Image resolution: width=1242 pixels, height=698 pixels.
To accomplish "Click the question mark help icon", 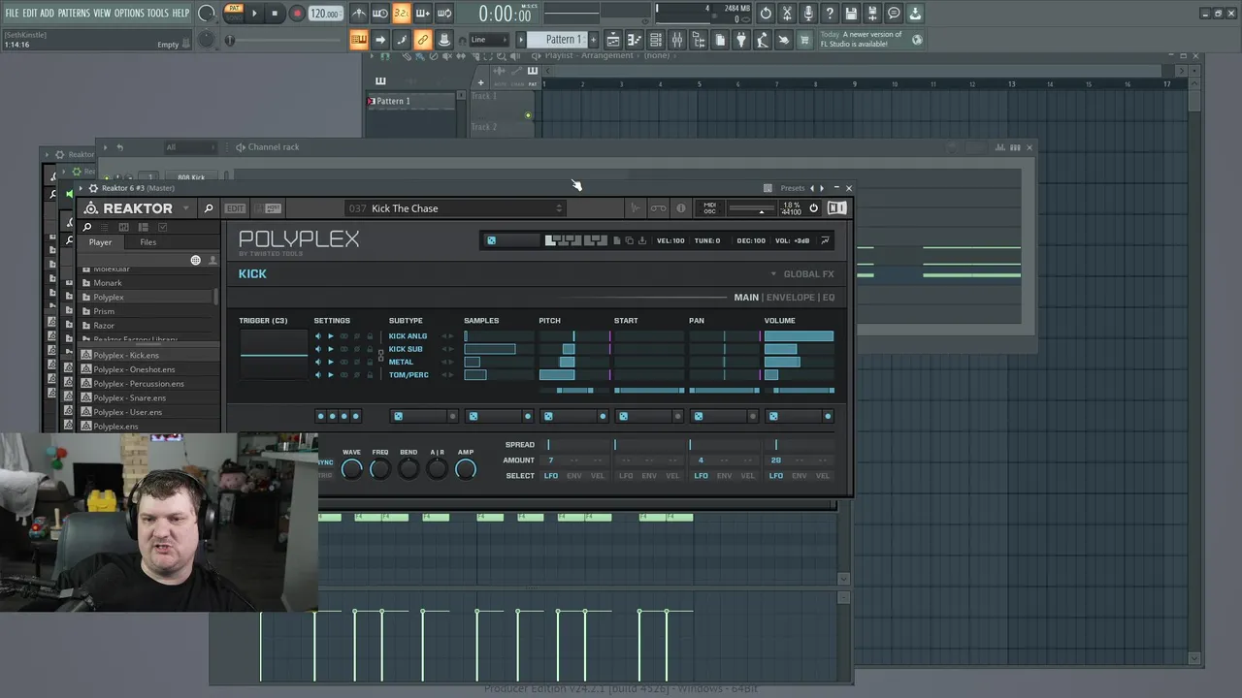I will click(x=830, y=14).
